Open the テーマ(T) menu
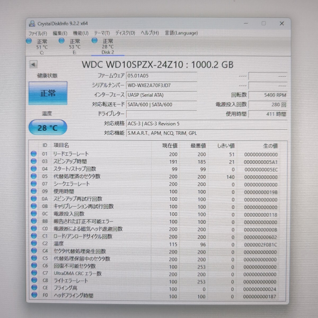This screenshot has height=318, width=318. pos(102,33)
